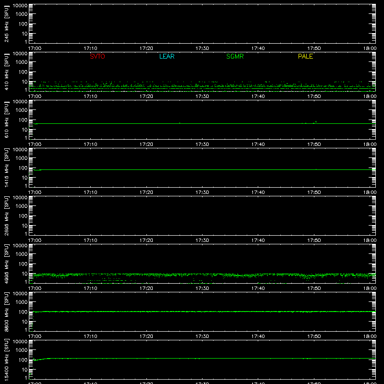Click the 100 flux tick of the 8800 MHz panel
The height and width of the screenshot is (384, 384).
(x=23, y=312)
